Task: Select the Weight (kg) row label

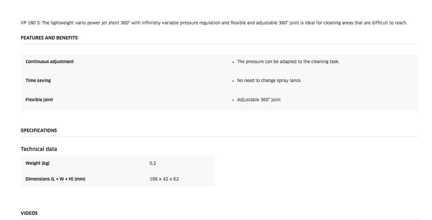Action: (37, 163)
